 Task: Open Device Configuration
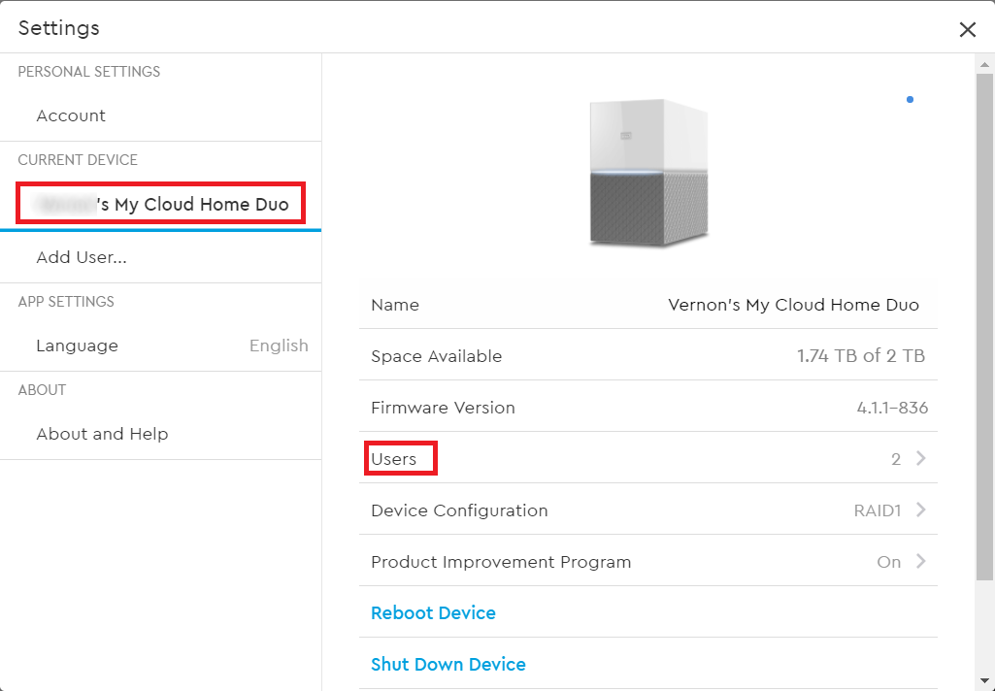click(x=647, y=509)
